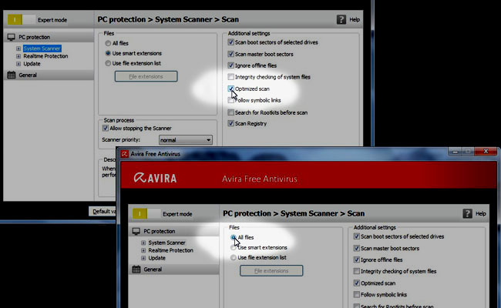Select Realtime Protection tree item in back window
Screen dimensions: 501x308
[45, 56]
